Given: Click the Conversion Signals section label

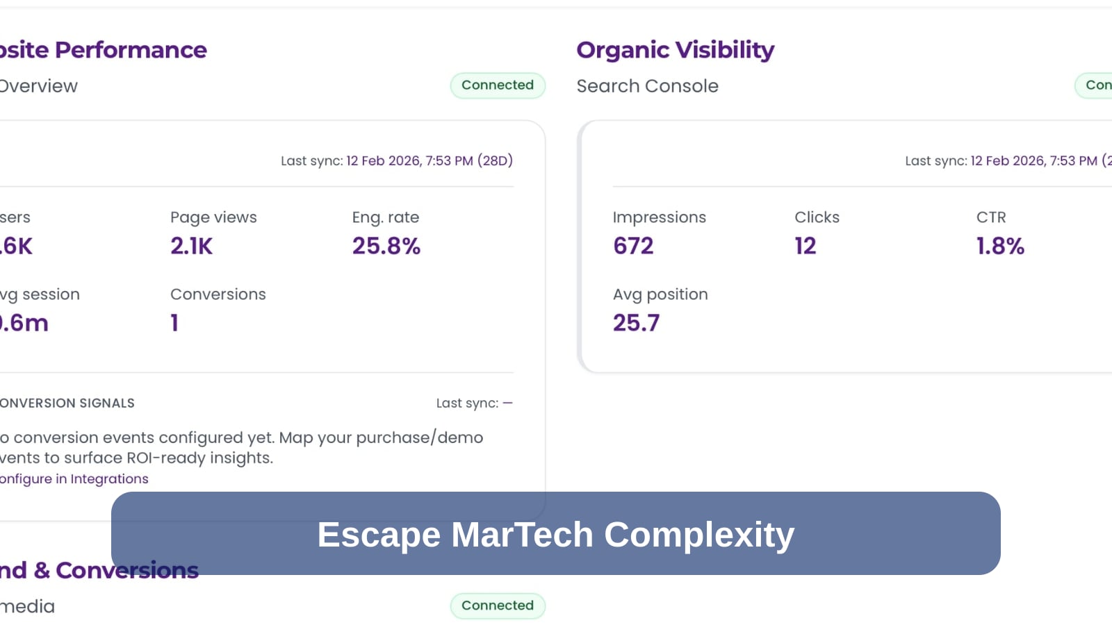Looking at the screenshot, I should pos(67,403).
